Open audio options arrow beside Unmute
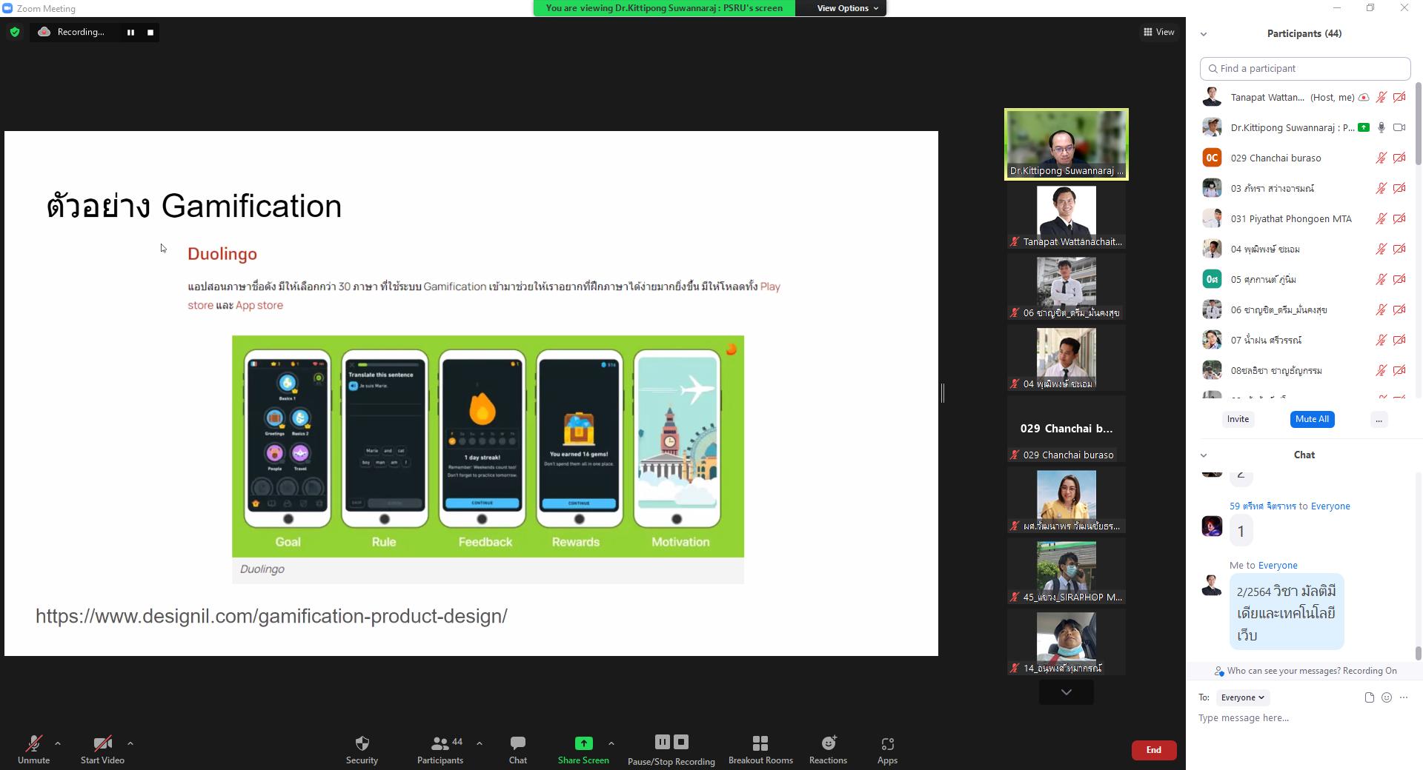This screenshot has width=1423, height=770. (x=58, y=743)
